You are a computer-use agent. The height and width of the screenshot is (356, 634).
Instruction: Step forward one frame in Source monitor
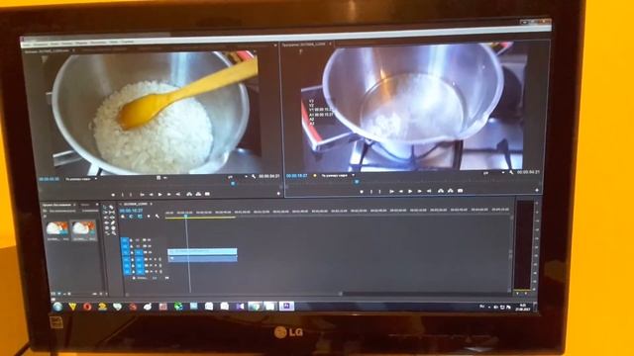(169, 195)
